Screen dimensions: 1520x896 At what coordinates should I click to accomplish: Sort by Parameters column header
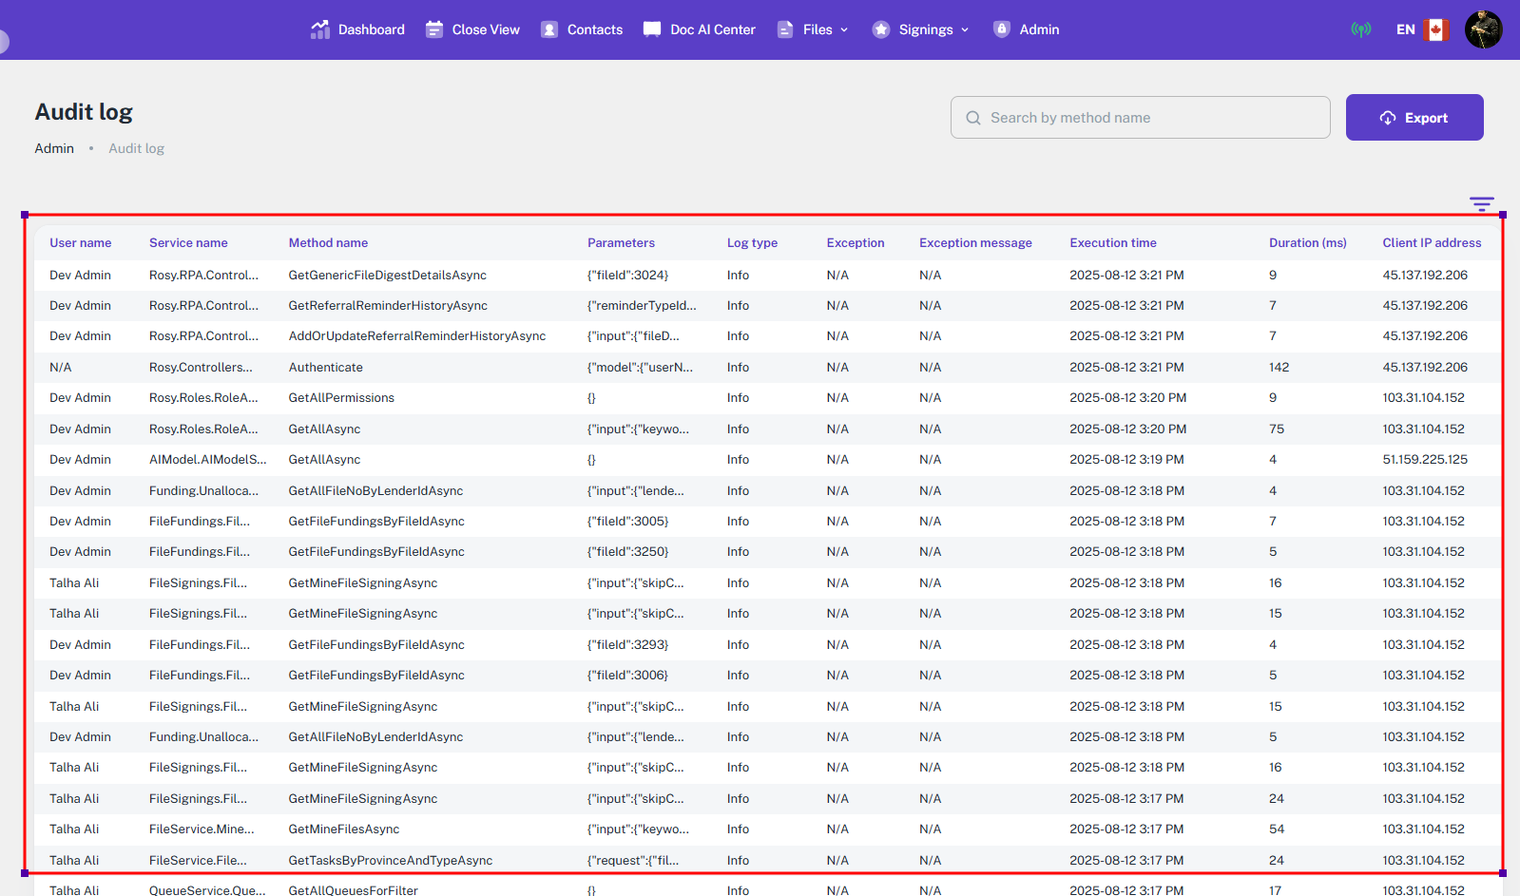click(621, 243)
